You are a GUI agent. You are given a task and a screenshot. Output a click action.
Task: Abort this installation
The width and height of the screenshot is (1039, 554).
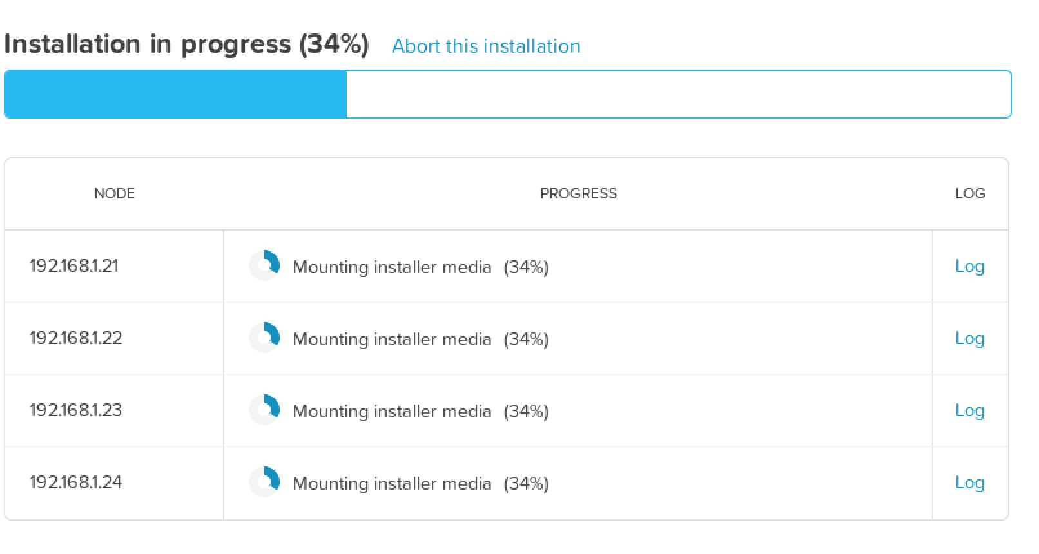[x=486, y=46]
